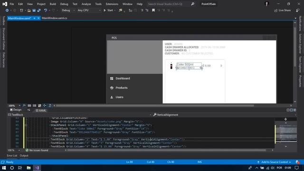Open the Document Outline side tab
304x171 pixels.
(3, 39)
